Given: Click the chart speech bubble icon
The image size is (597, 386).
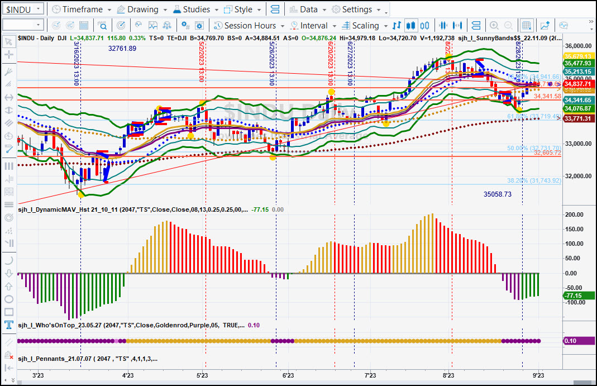Looking at the screenshot, I should 563,26.
